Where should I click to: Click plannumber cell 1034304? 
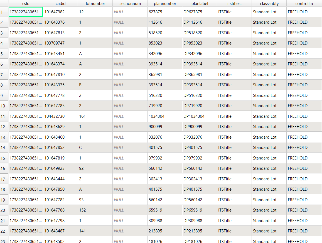point(165,116)
